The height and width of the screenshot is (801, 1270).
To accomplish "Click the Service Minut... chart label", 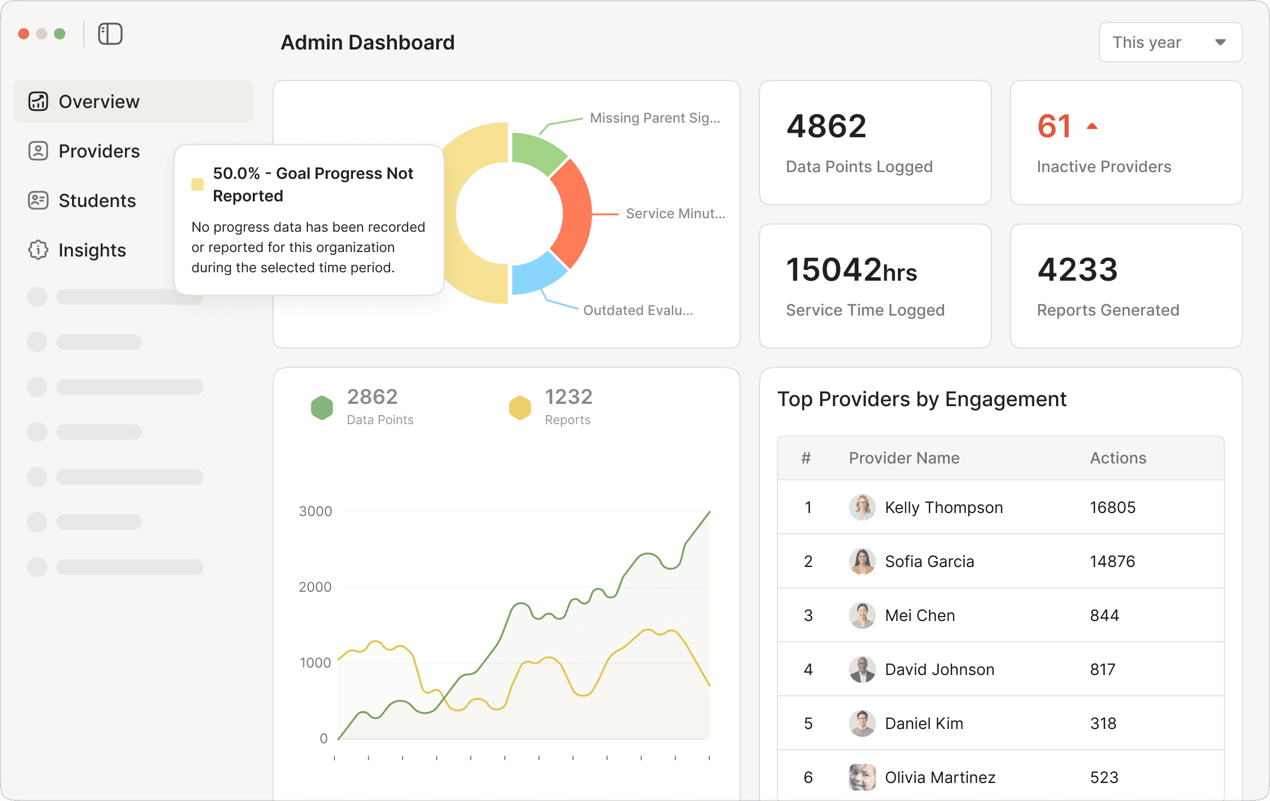I will 676,214.
